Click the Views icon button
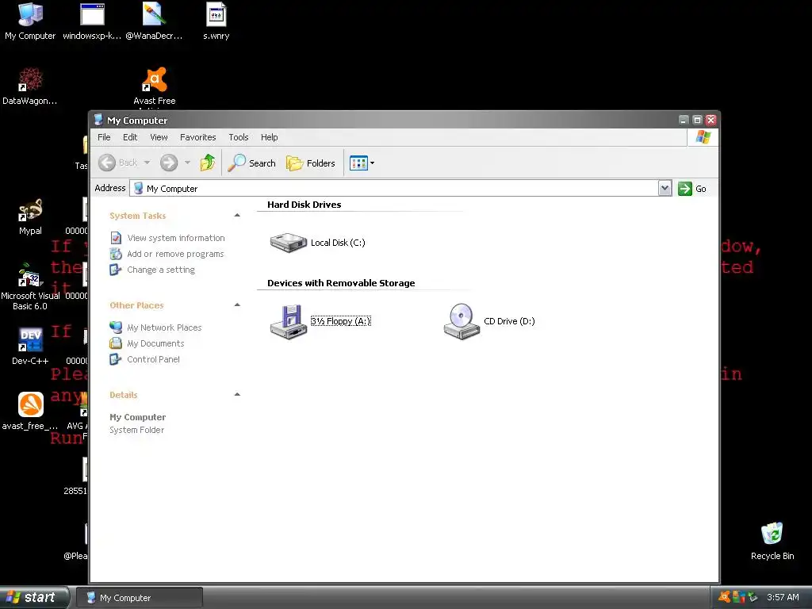The image size is (812, 609). coord(358,163)
